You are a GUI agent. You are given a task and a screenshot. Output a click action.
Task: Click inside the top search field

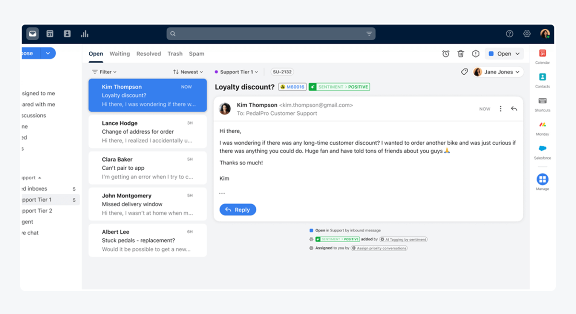coord(269,34)
